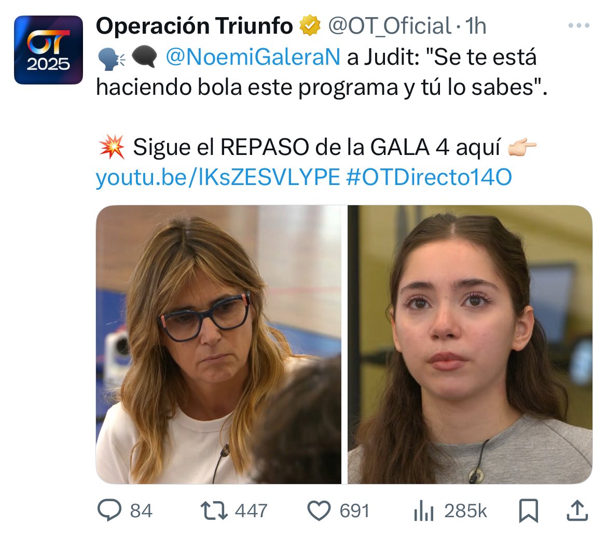Bookmark this tweet
This screenshot has height=540, width=607.
click(x=529, y=510)
